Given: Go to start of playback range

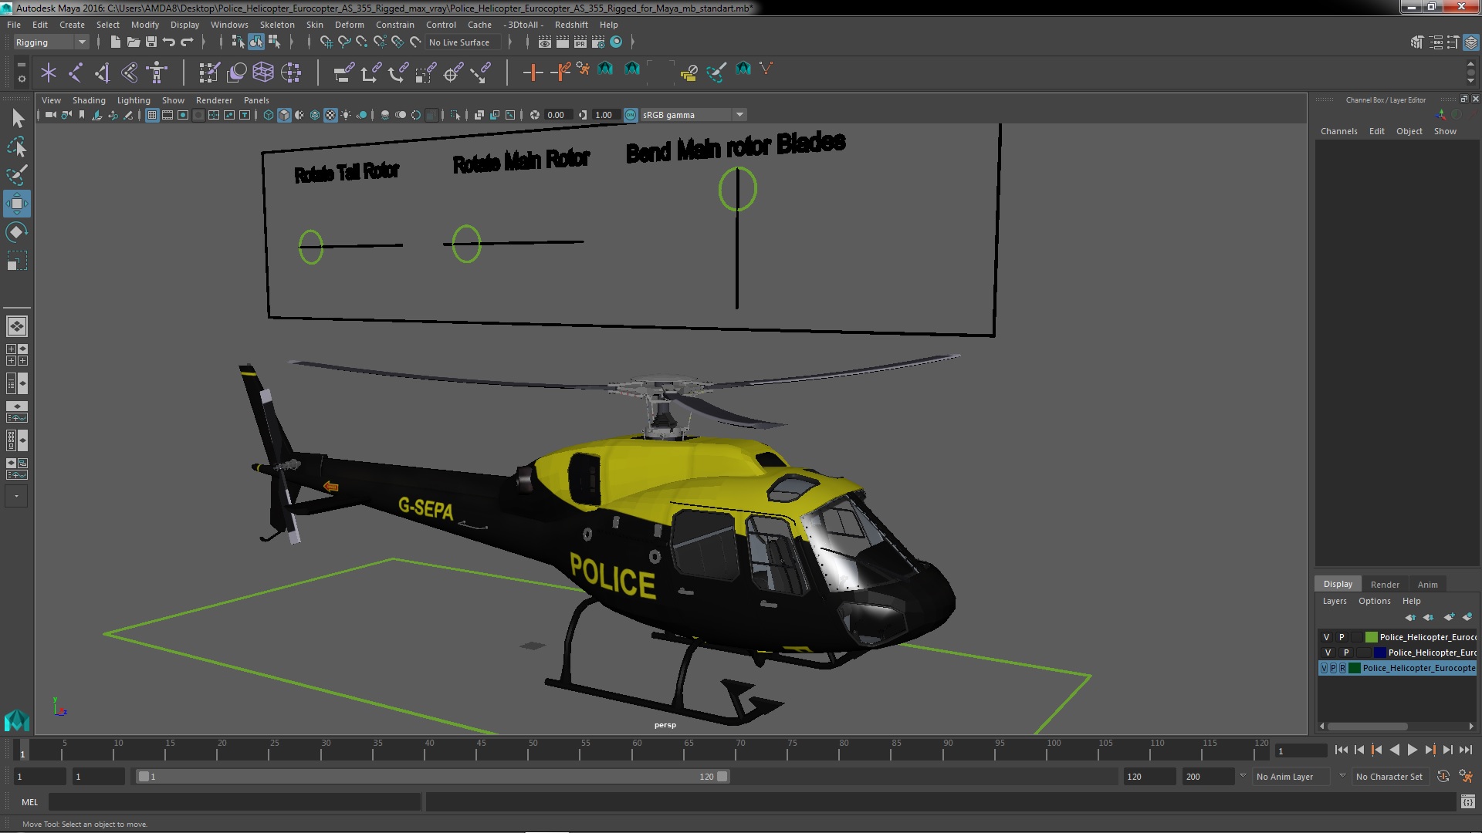Looking at the screenshot, I should click(x=1341, y=750).
